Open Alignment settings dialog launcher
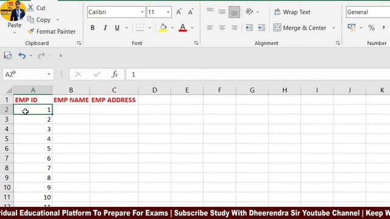The image size is (390, 219). tap(338, 43)
